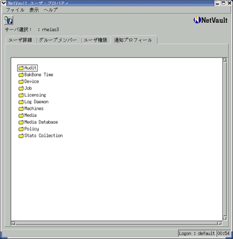Select the Audit folder icon
This screenshot has height=239, width=233.
click(21, 68)
